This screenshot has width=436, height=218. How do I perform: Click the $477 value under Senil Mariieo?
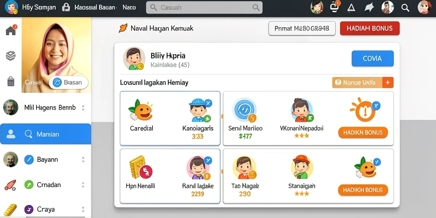coord(245,136)
